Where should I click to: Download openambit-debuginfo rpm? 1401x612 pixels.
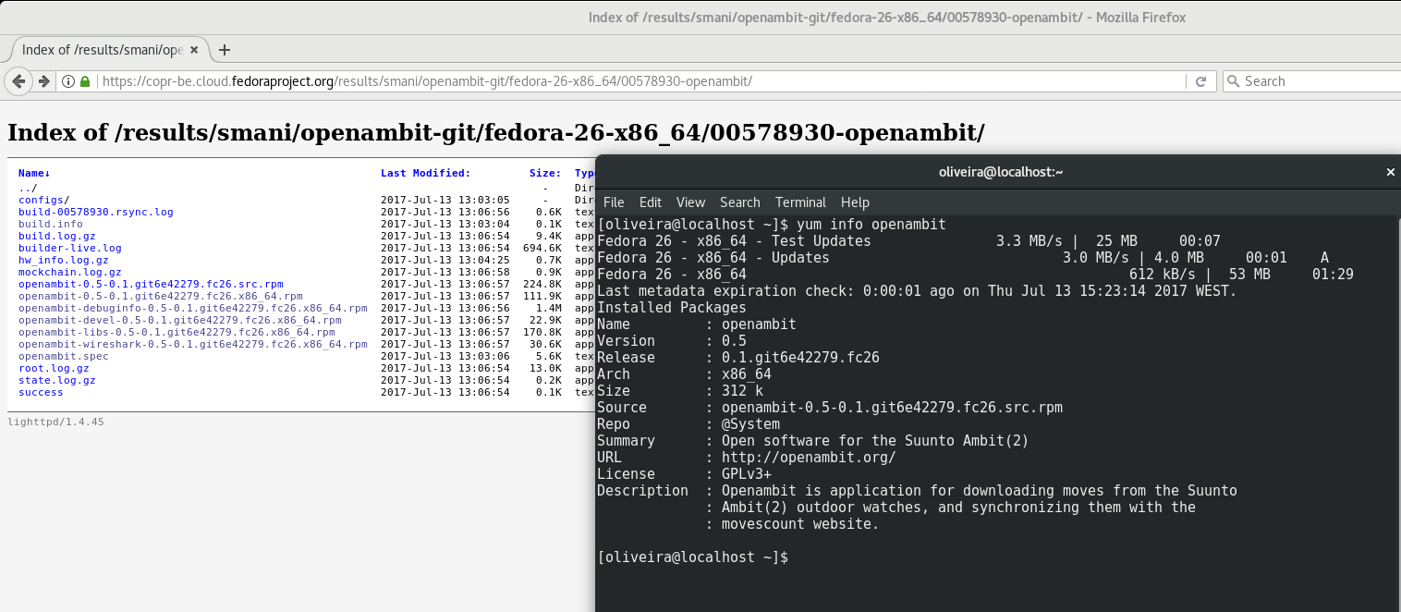(x=193, y=308)
